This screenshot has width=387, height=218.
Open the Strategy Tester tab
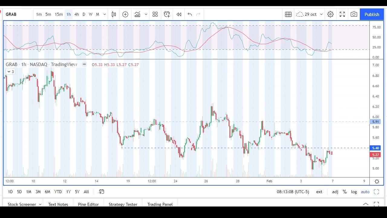pos(123,204)
